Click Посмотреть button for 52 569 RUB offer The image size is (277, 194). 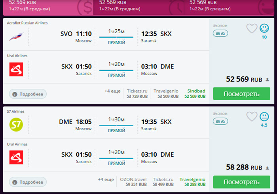pos(242,94)
